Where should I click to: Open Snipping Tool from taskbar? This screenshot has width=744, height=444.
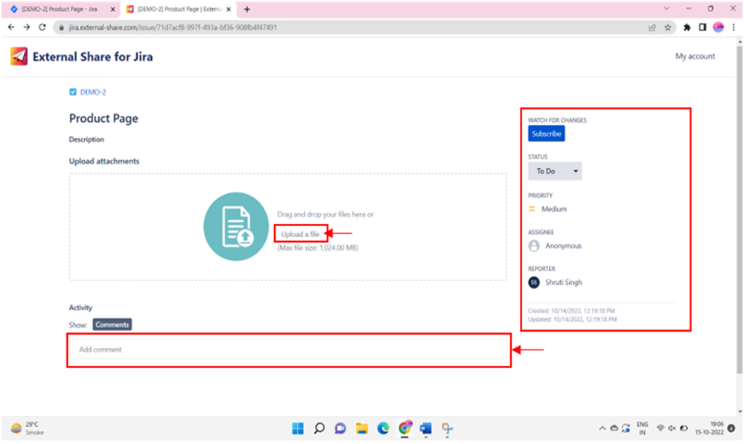[447, 428]
